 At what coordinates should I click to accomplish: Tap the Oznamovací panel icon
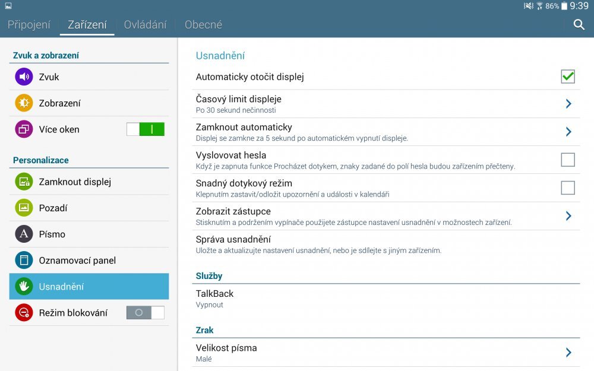tap(24, 261)
